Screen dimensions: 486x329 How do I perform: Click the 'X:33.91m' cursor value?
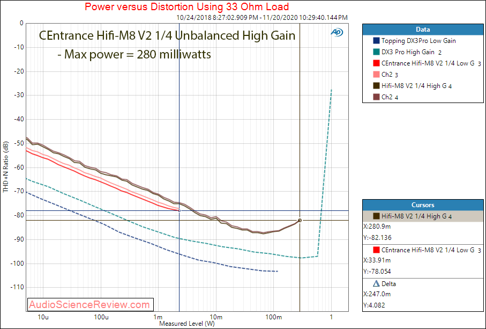(x=377, y=260)
